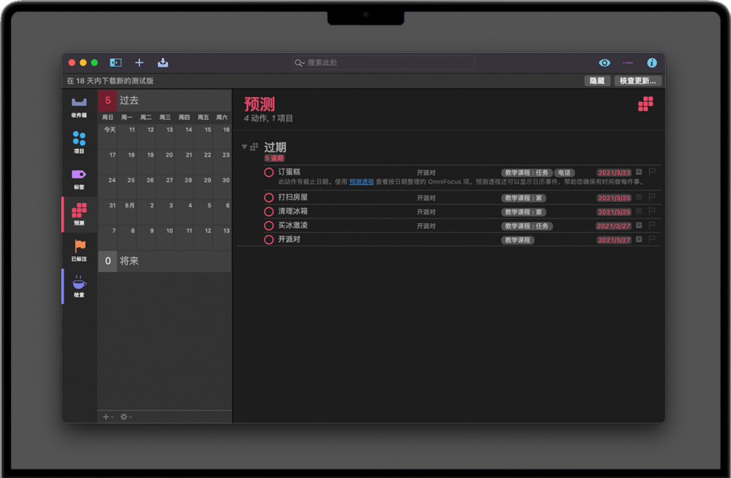
Task: Collapse the 过期 overdue group
Action: tap(245, 147)
